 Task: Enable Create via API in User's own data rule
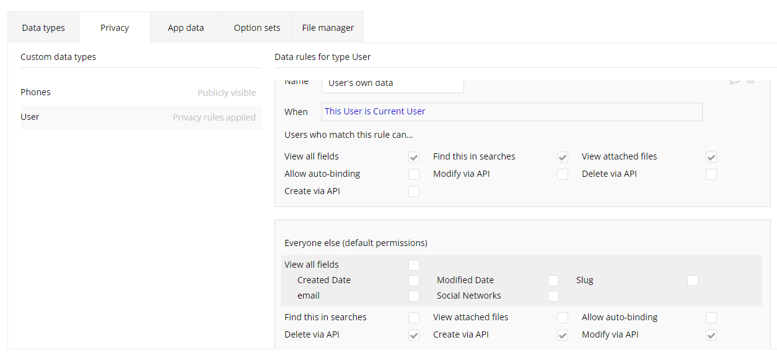(x=414, y=192)
